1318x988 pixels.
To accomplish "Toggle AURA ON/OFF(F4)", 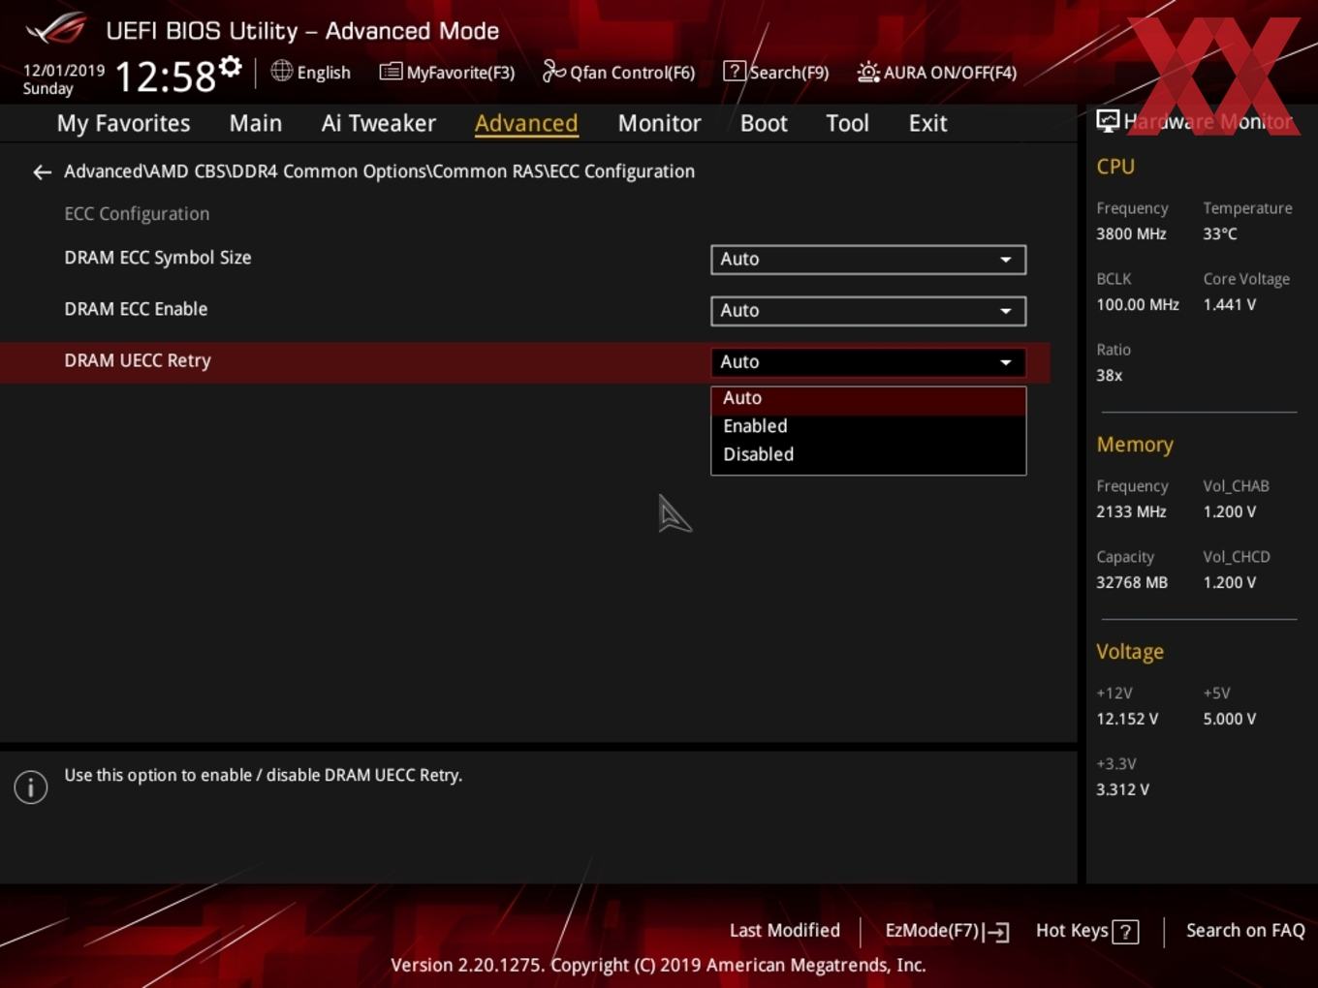I will 937,73.
